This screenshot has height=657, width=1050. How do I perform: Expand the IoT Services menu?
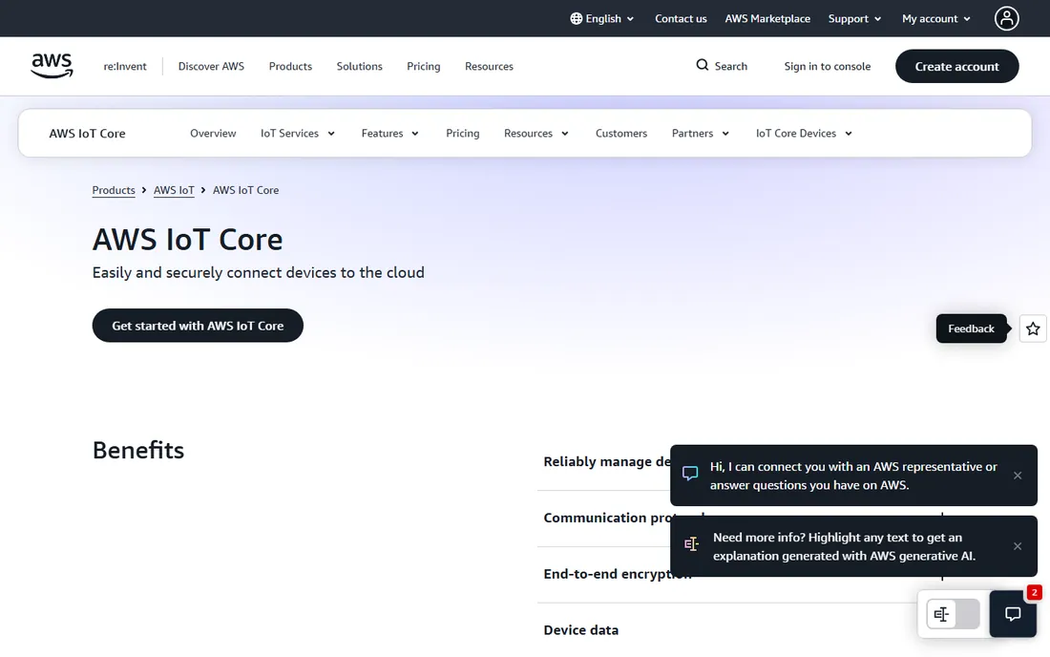point(297,134)
